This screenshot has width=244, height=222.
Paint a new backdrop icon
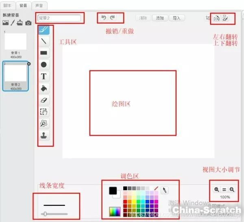[x=13, y=23]
